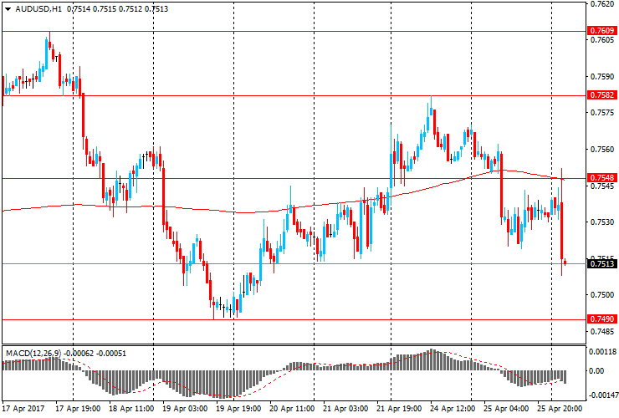Click the 24 Apr 12:00 time label
This screenshot has width=619, height=418.
tap(453, 409)
